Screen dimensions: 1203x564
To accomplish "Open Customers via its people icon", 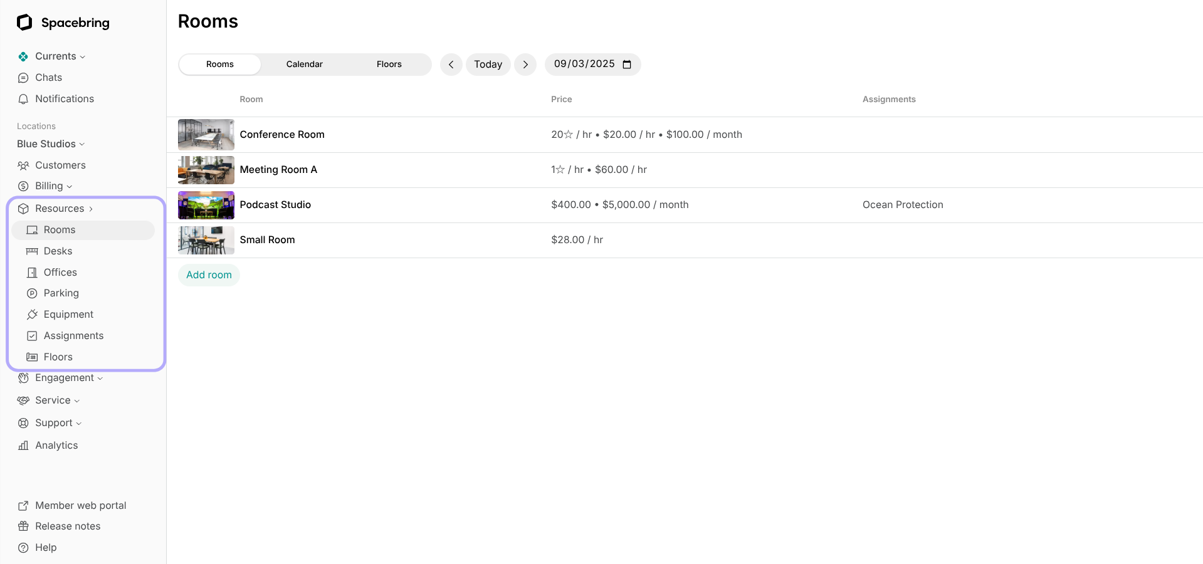I will point(23,165).
